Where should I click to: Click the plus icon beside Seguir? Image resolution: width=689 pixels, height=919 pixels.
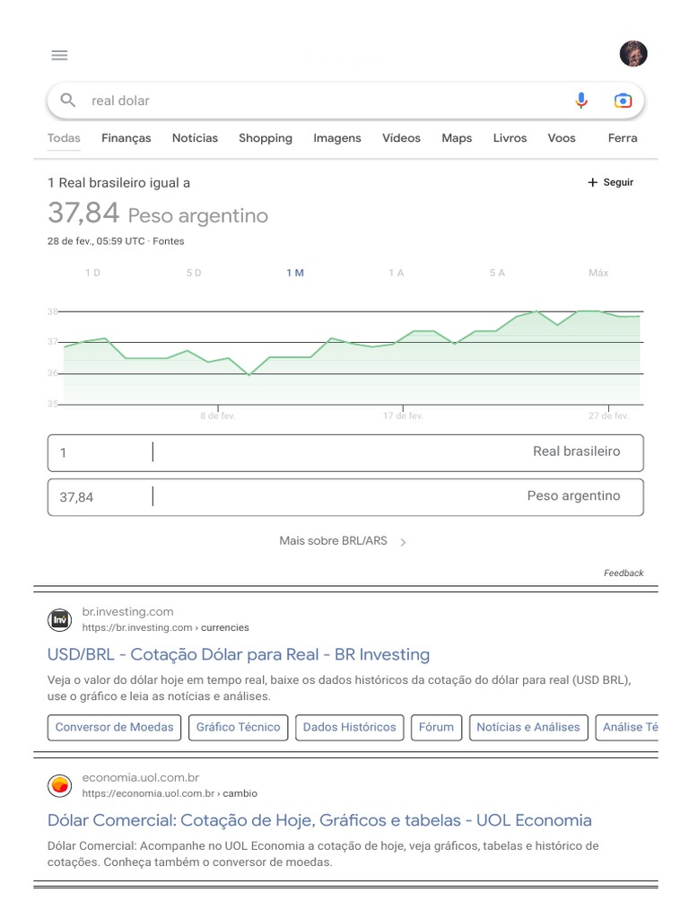click(592, 182)
